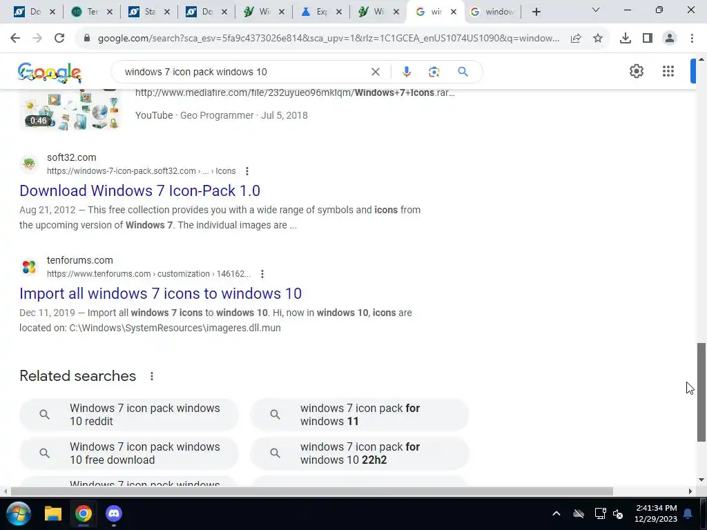Viewport: 707px width, 530px height.
Task: Click the soft32.com URL breadcrumb text
Action: [x=141, y=171]
